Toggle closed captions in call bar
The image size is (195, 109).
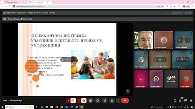click(x=105, y=101)
